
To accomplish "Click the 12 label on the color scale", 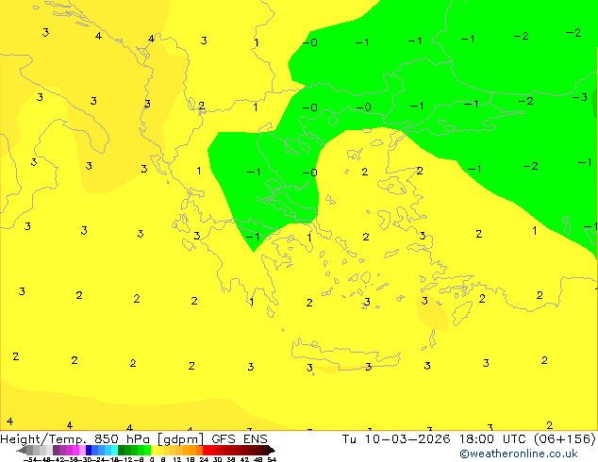I will [177, 460].
